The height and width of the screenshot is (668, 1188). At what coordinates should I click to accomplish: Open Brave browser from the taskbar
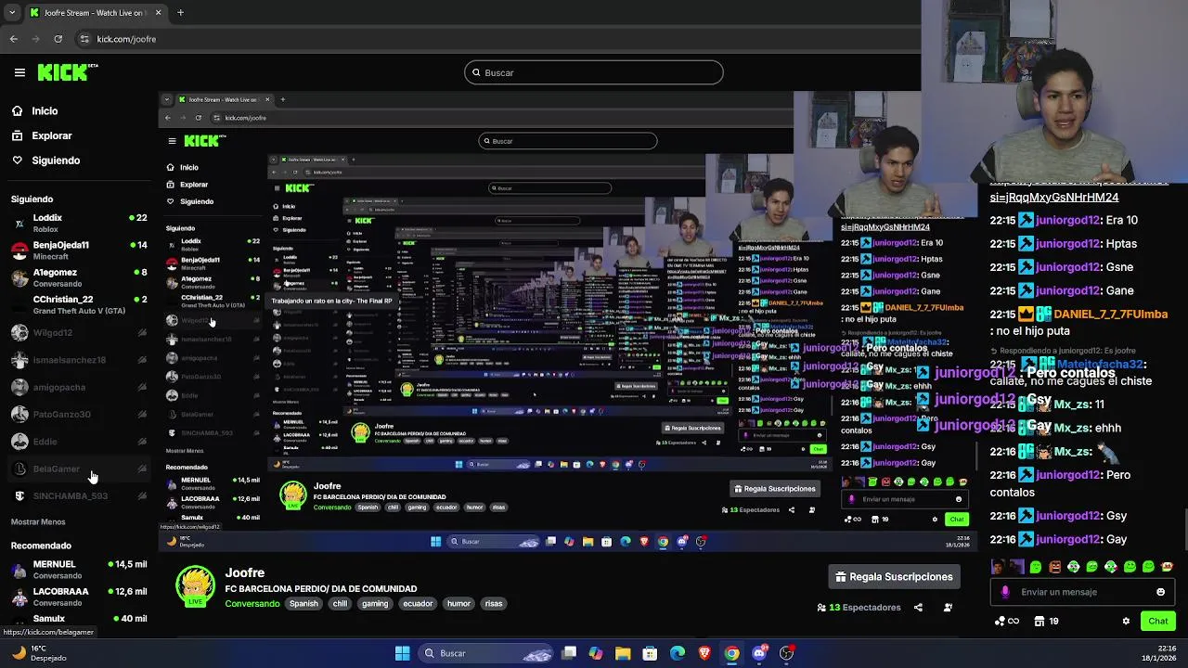point(704,653)
